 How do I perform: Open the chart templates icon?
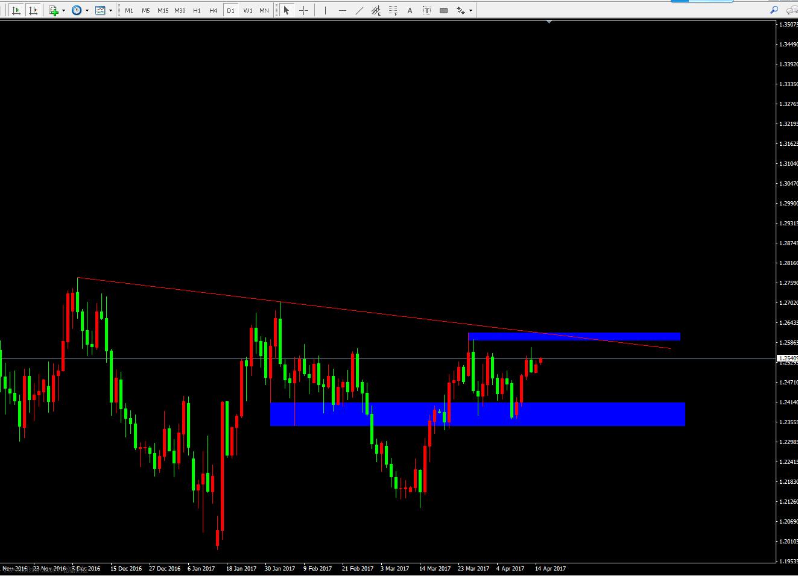[x=100, y=10]
